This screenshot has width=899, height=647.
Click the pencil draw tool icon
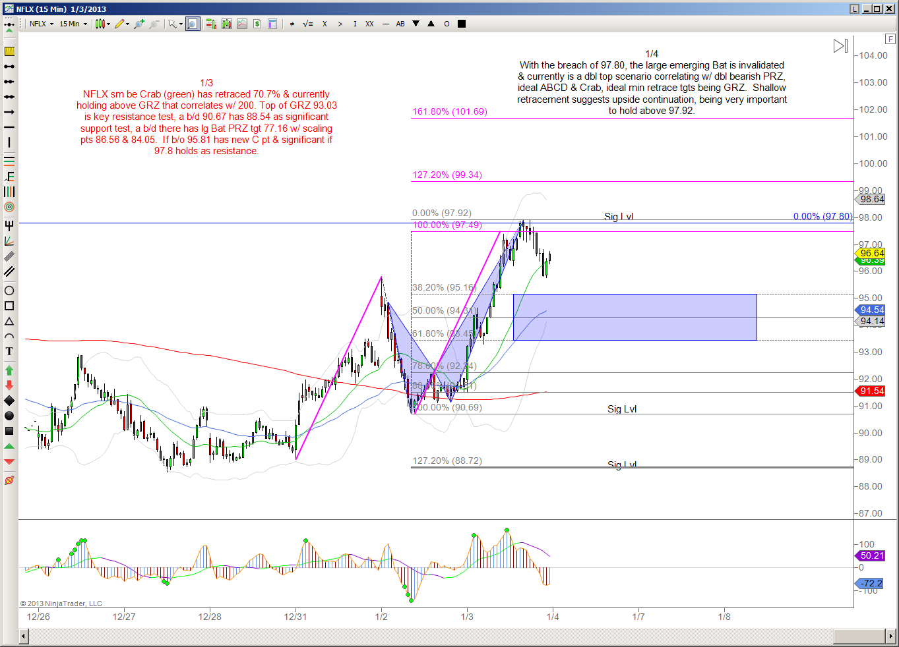point(119,24)
